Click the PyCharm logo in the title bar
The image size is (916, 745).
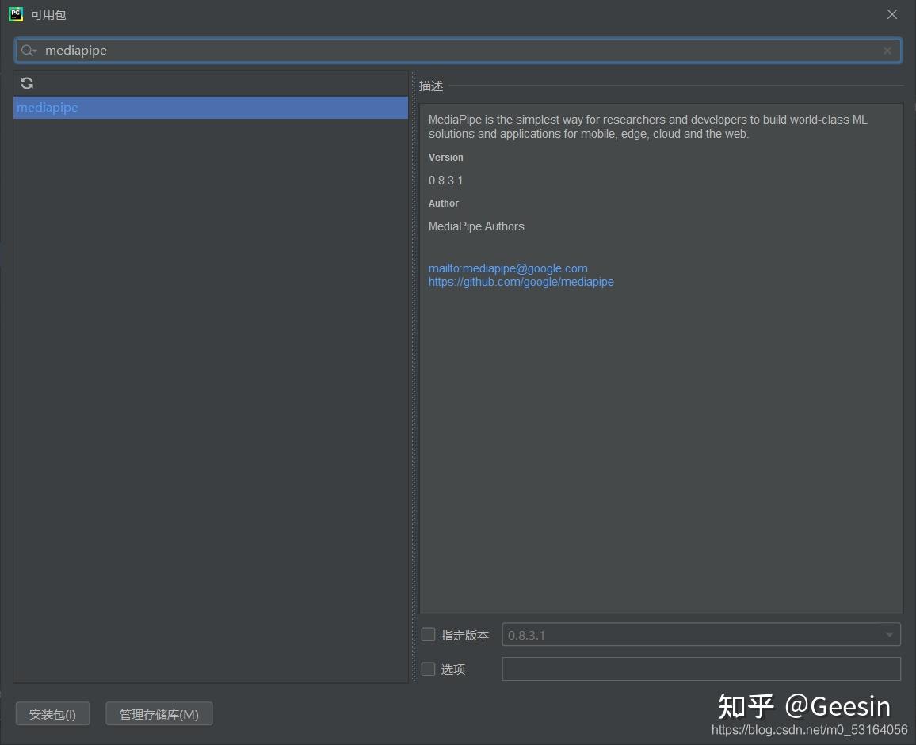click(14, 13)
